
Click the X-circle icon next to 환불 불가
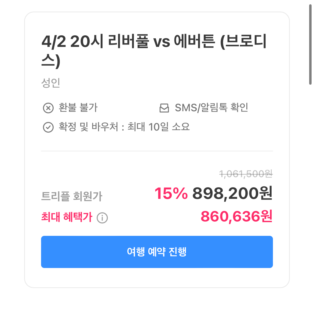pyautogui.click(x=48, y=108)
